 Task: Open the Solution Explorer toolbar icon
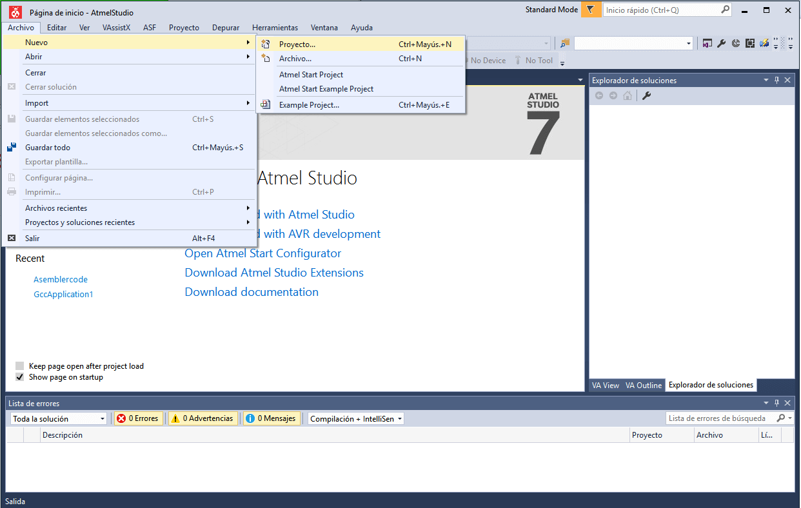707,43
